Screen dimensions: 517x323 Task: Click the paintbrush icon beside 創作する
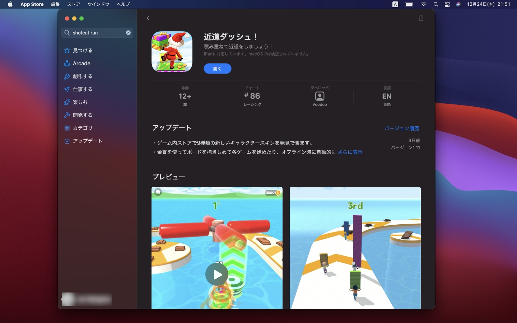pos(67,76)
